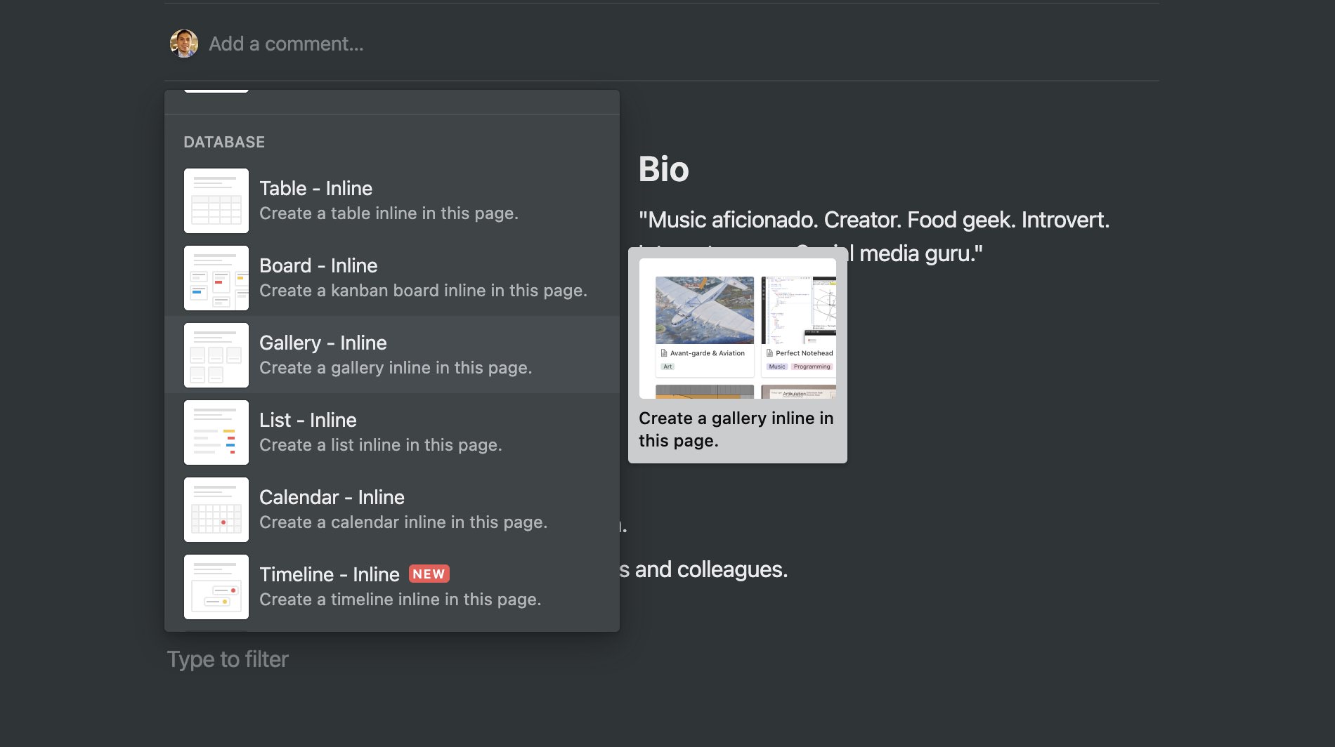Click the List - Inline icon
The height and width of the screenshot is (747, 1335).
tap(216, 432)
